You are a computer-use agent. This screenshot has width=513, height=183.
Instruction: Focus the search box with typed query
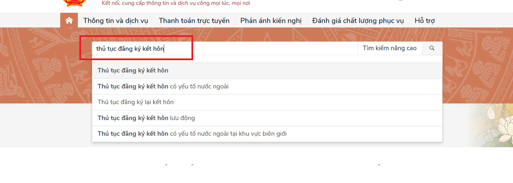coord(225,48)
